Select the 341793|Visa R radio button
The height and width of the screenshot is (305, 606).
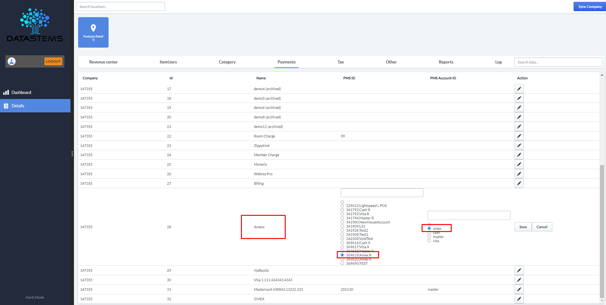coord(342,214)
